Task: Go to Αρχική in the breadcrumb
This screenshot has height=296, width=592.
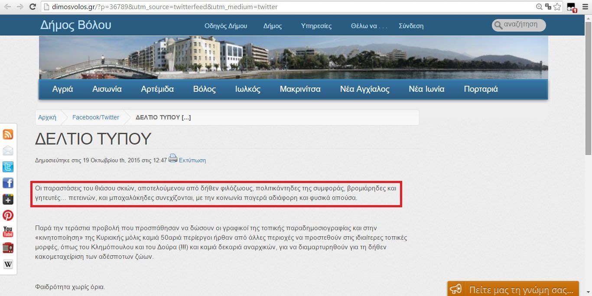Action: pos(47,117)
